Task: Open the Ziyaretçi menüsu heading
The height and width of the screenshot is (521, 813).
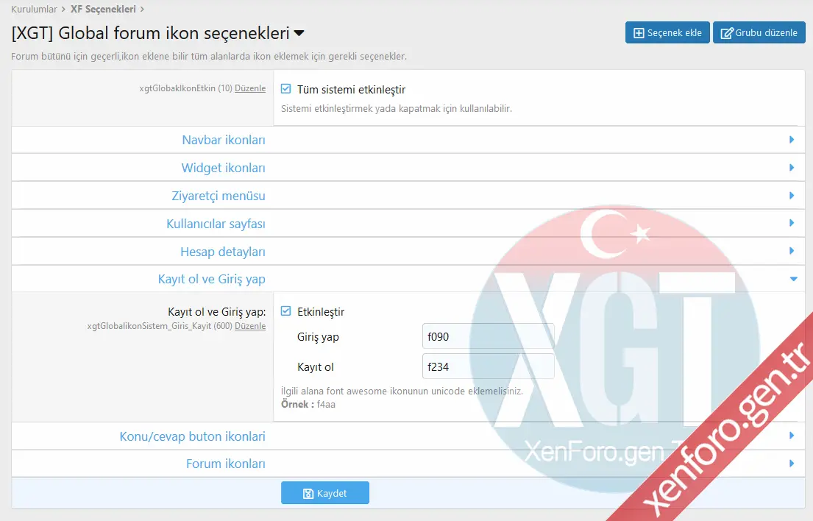Action: pos(219,196)
